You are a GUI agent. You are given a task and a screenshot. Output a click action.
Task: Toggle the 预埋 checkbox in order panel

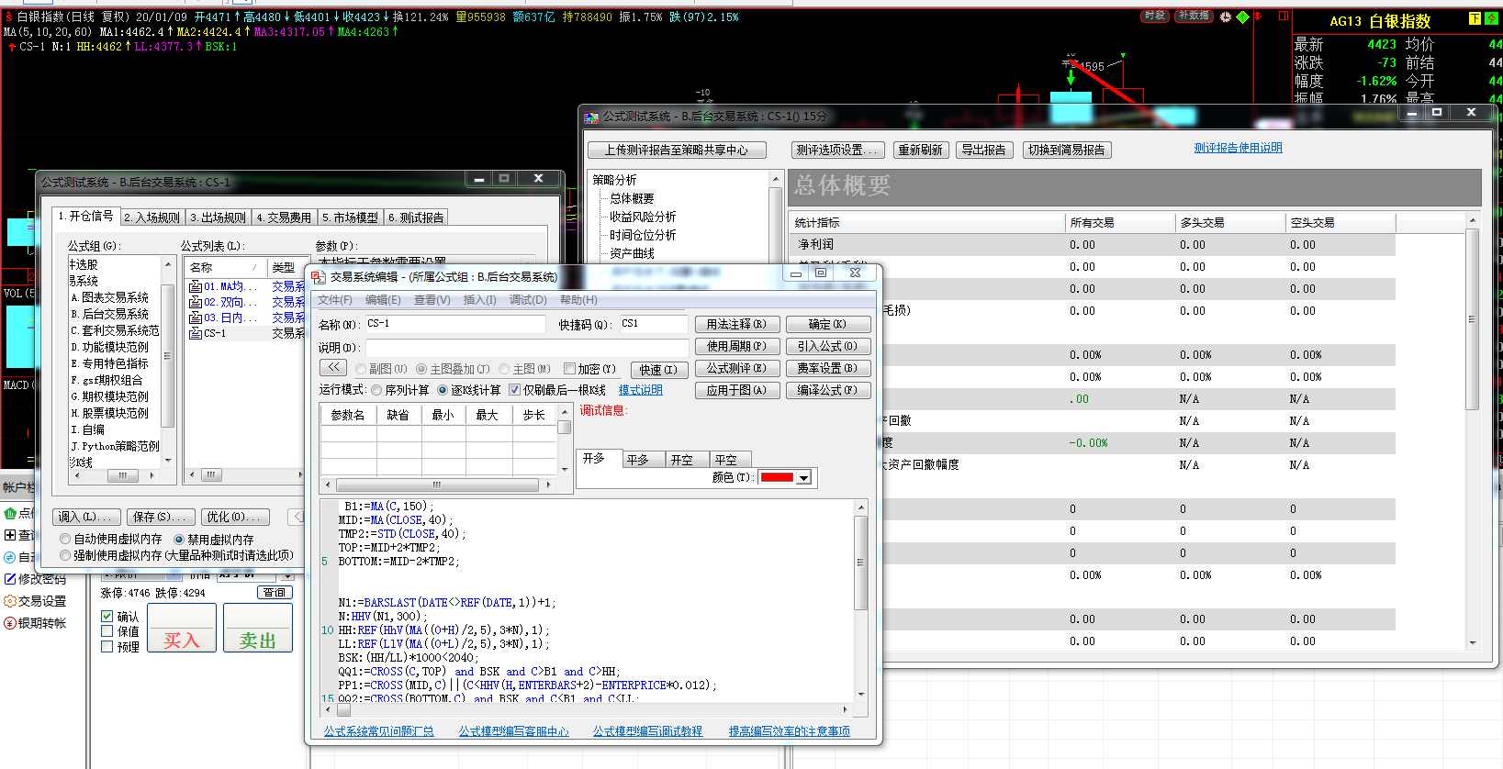click(107, 647)
